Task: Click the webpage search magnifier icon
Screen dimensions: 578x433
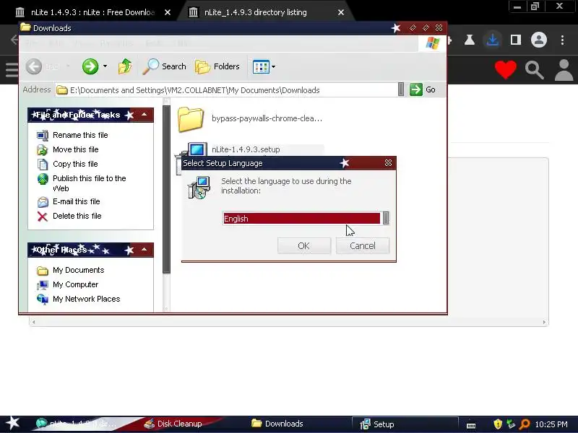Action: pos(534,70)
